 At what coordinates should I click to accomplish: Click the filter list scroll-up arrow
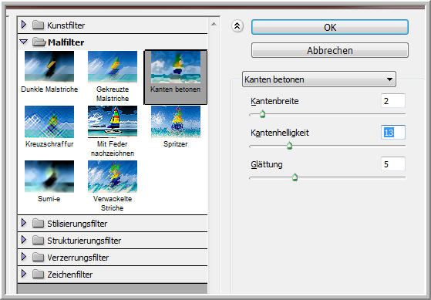[214, 24]
